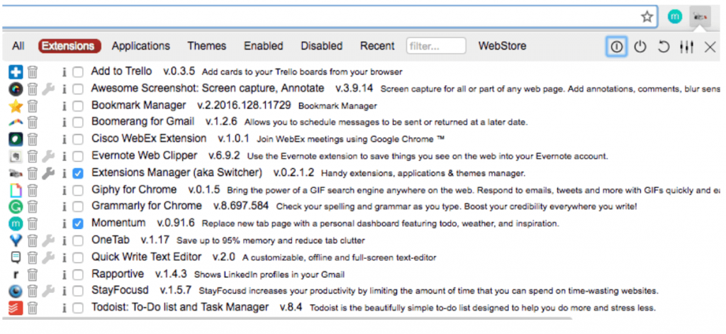
Task: Open wrench options for Evernote Web Clipper
Action: point(48,156)
